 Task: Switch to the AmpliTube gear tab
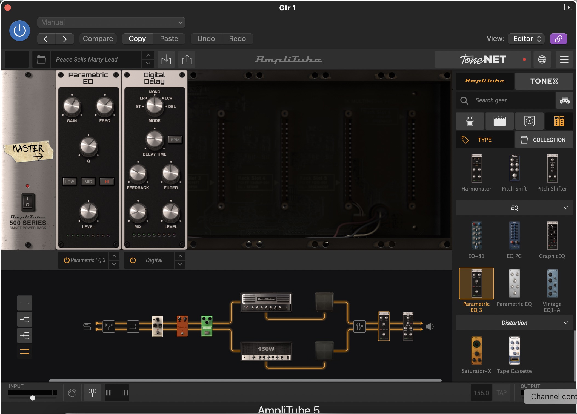[x=485, y=81]
